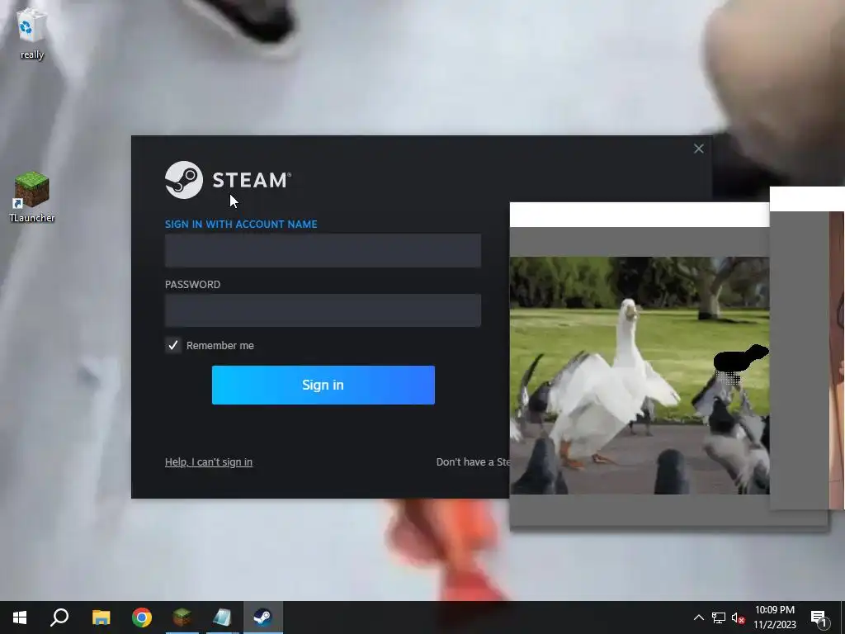The image size is (845, 634).
Task: Open the muted volume tray icon
Action: point(739,617)
